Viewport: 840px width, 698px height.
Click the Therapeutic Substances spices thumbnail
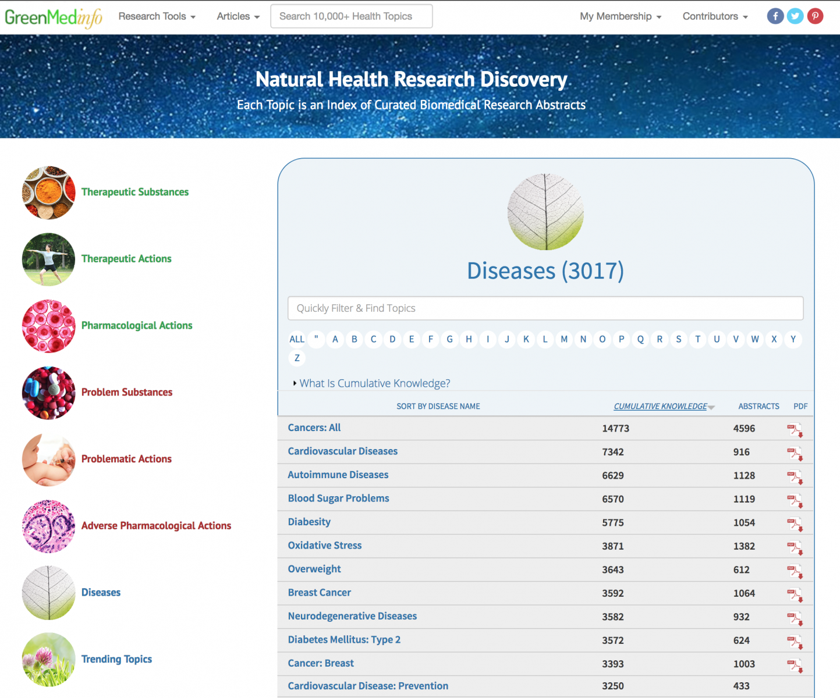(x=49, y=193)
